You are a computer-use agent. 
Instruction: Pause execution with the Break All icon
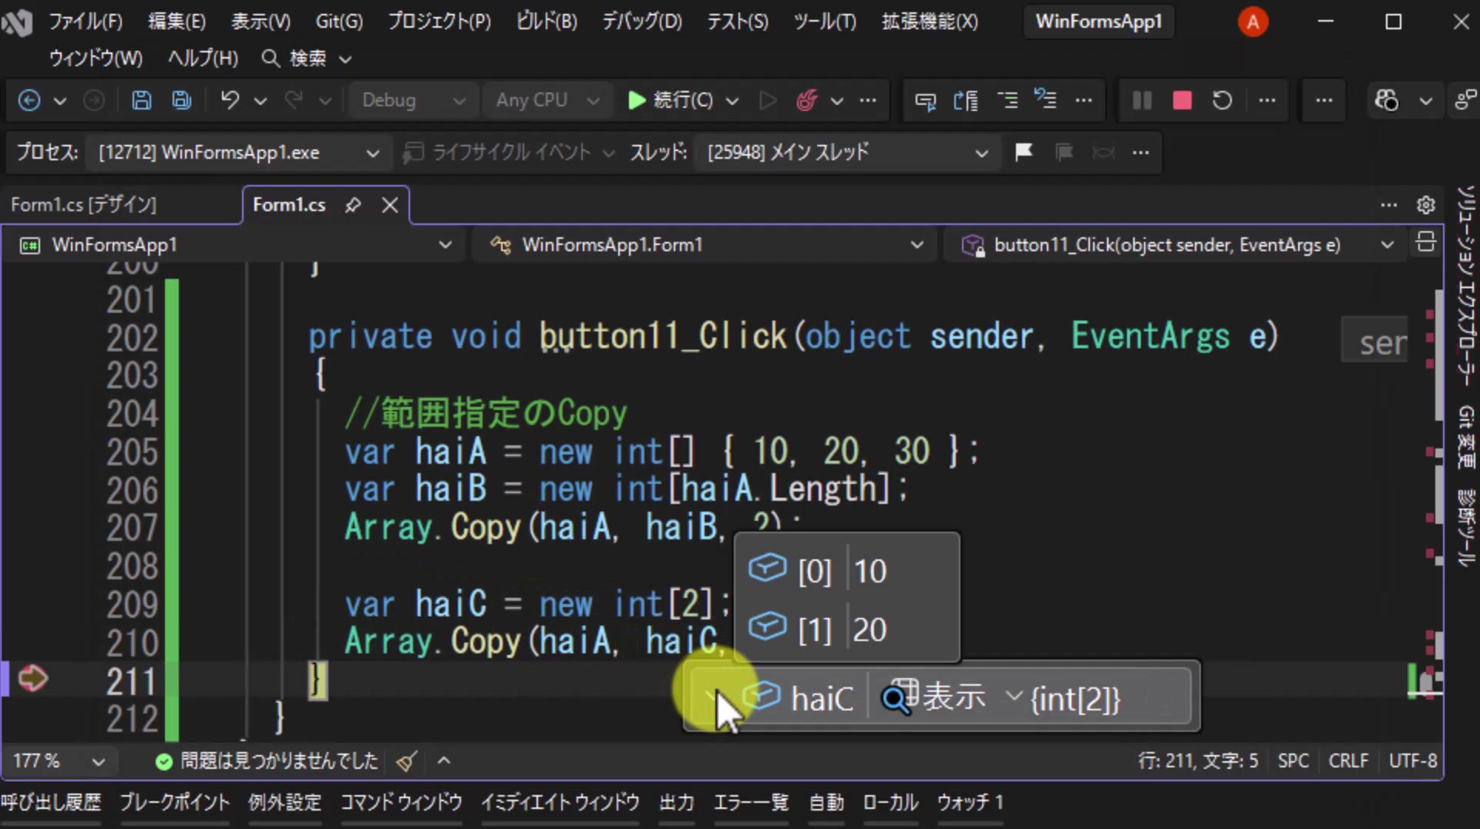coord(1142,100)
